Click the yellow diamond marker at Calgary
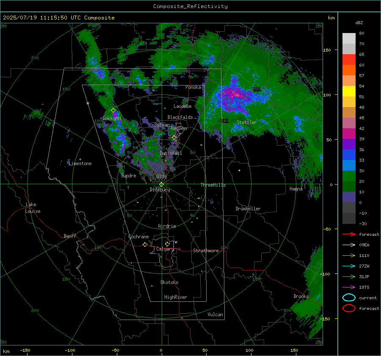The image size is (381, 356). pos(167,244)
